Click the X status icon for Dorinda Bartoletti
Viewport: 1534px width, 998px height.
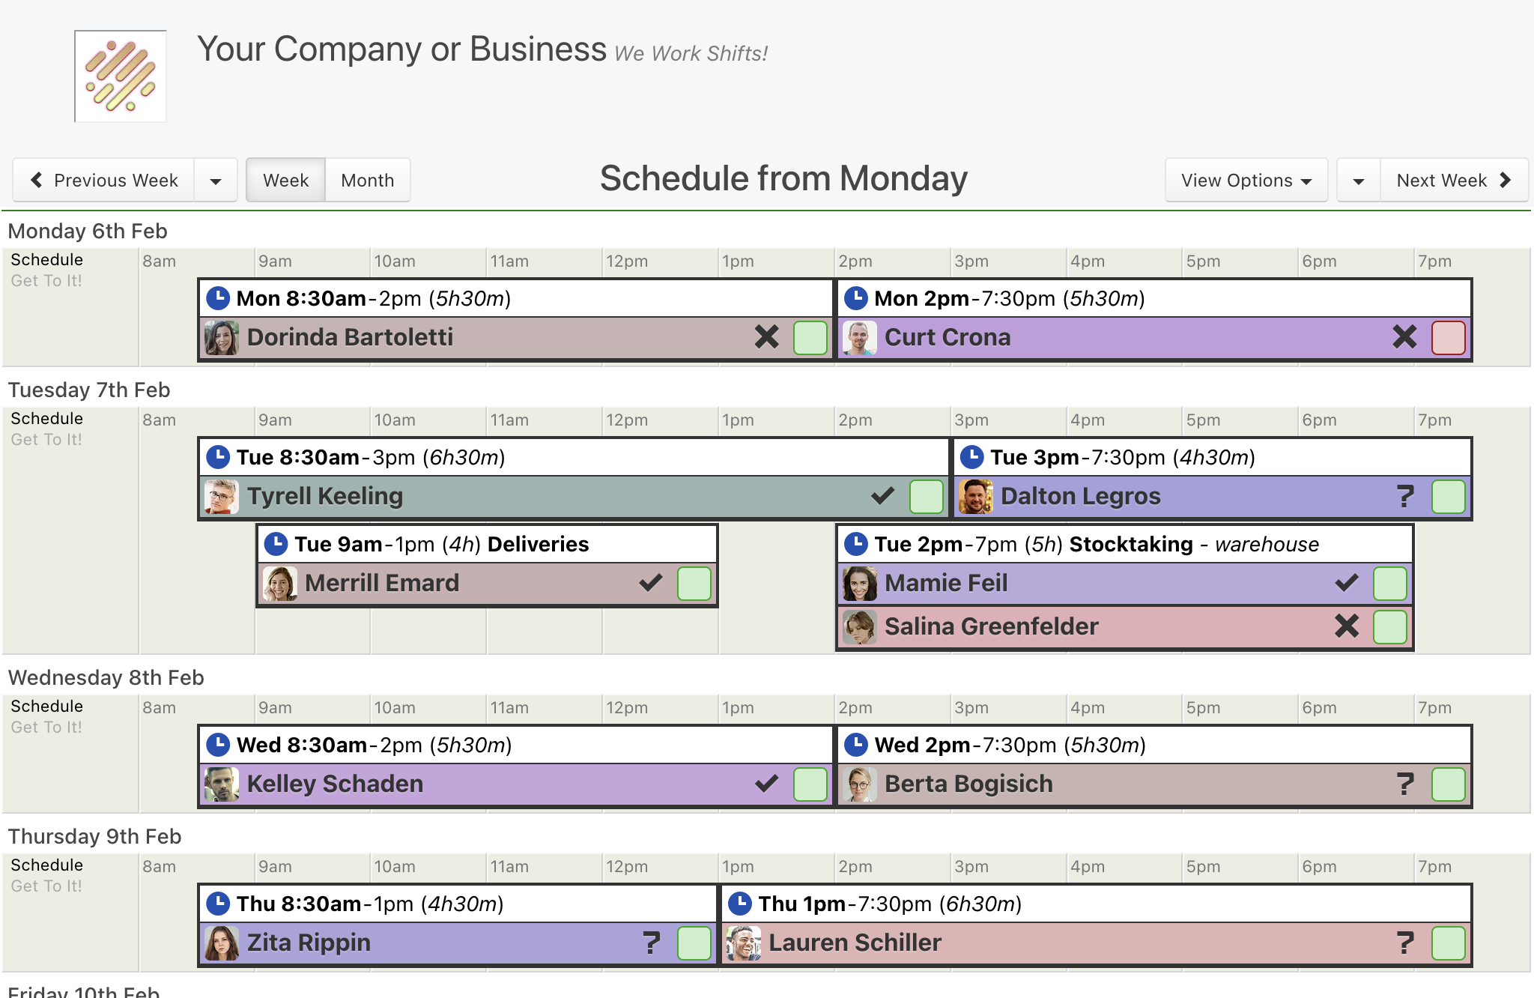(767, 337)
